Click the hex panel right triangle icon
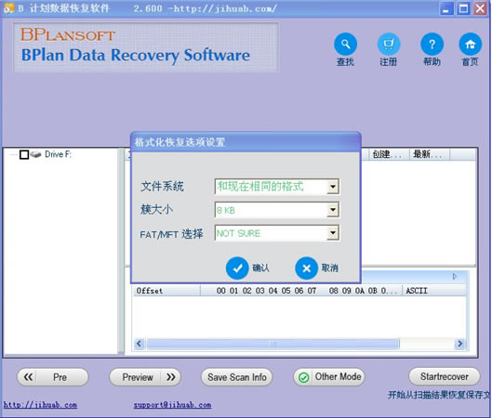Viewport: 492px width, 418px height. click(x=455, y=277)
